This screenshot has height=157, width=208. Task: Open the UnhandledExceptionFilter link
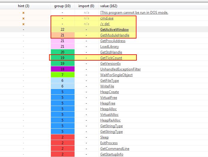[120, 69]
